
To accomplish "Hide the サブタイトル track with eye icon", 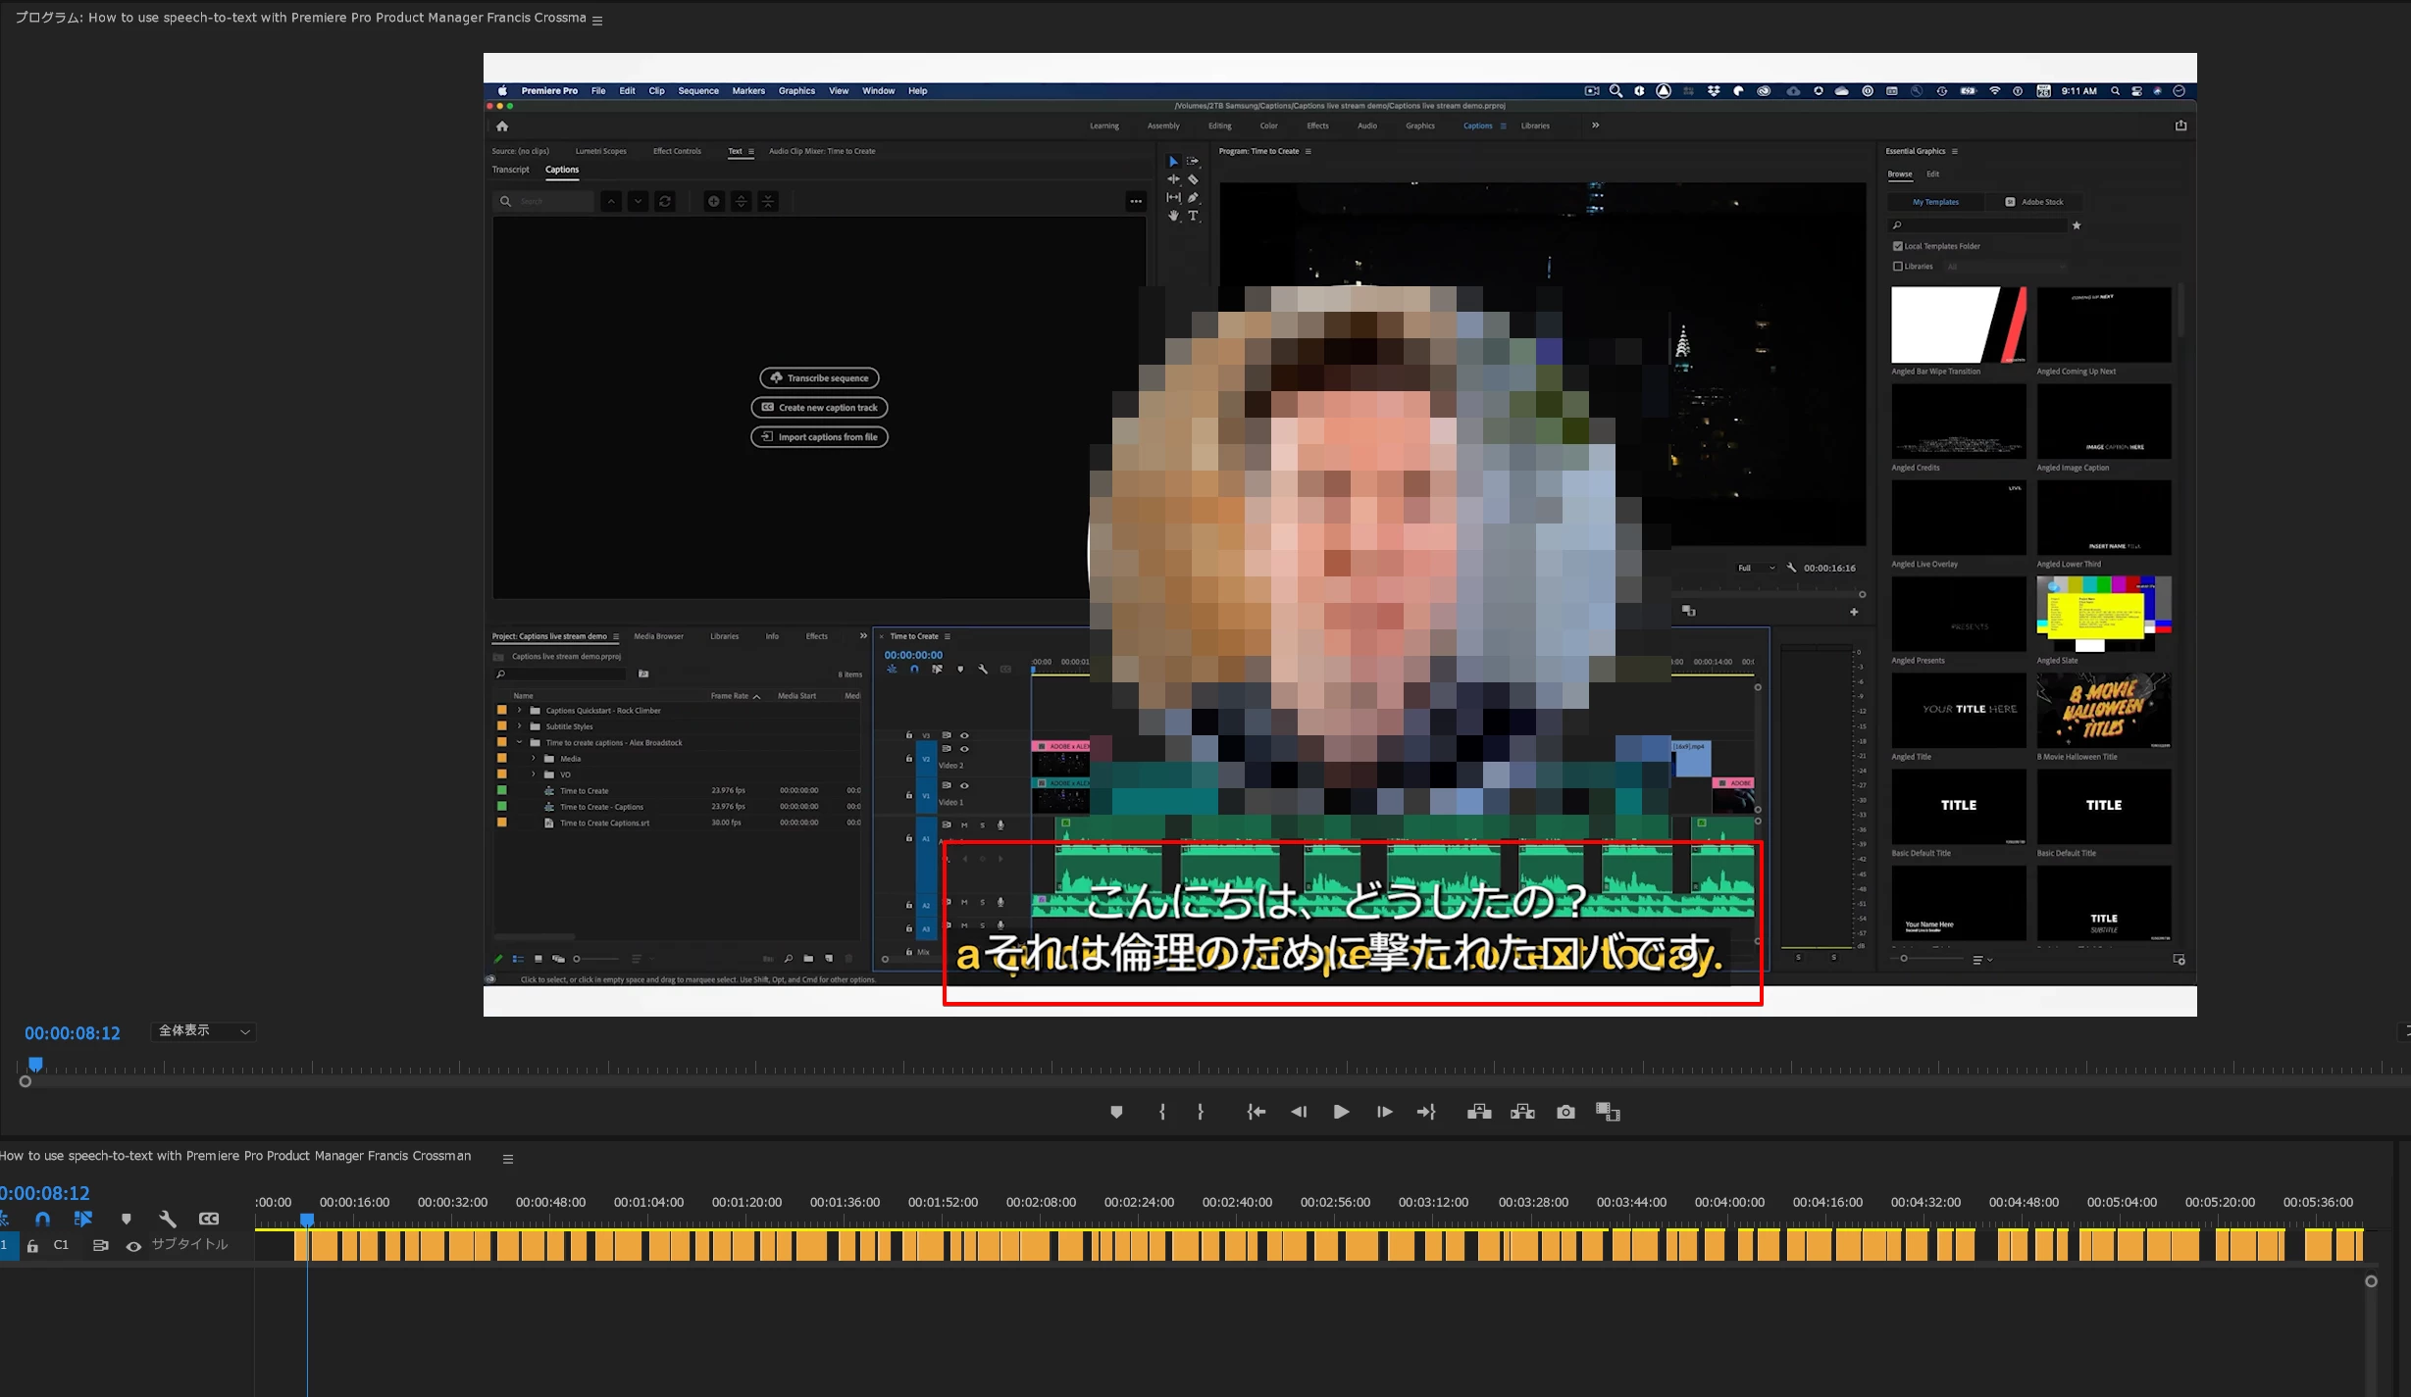I will click(x=133, y=1246).
